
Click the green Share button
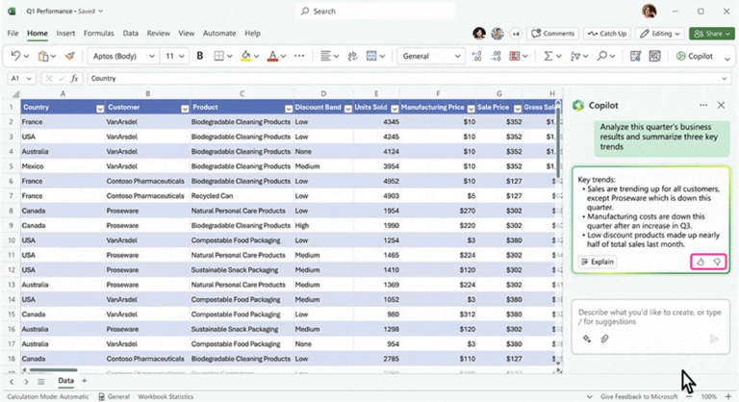pyautogui.click(x=713, y=33)
